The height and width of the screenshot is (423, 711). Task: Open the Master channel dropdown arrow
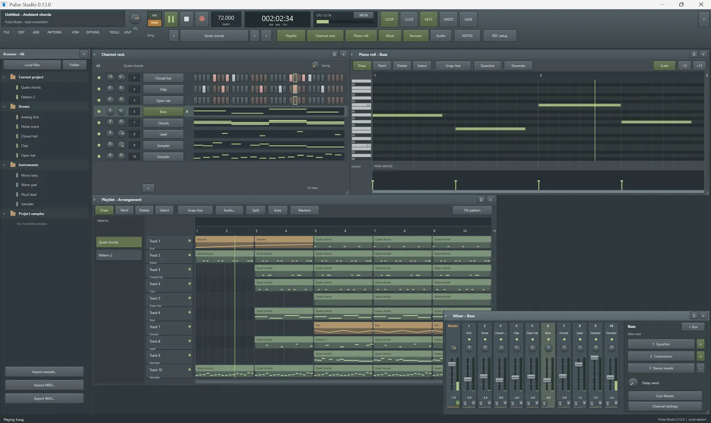(x=457, y=403)
